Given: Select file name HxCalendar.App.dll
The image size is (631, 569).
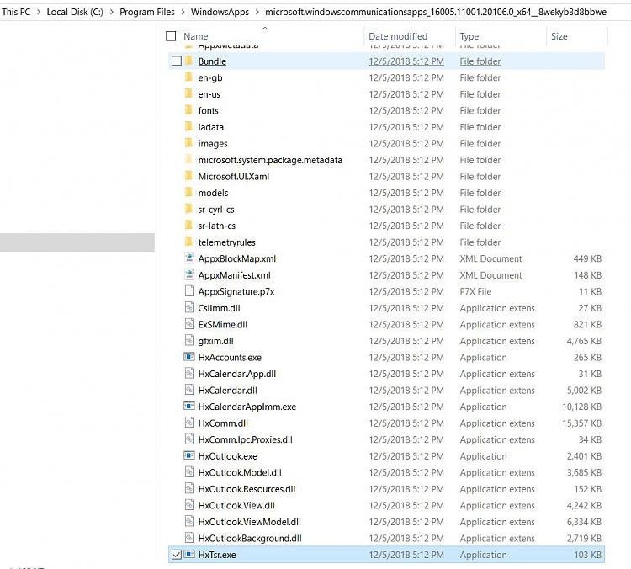Looking at the screenshot, I should [x=237, y=374].
